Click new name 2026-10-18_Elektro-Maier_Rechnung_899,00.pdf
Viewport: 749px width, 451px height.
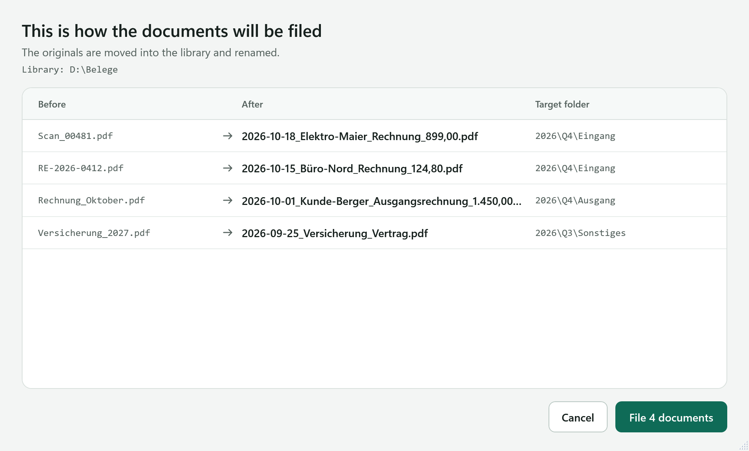(360, 136)
